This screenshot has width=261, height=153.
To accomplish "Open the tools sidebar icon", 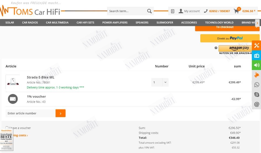I will (257, 45).
